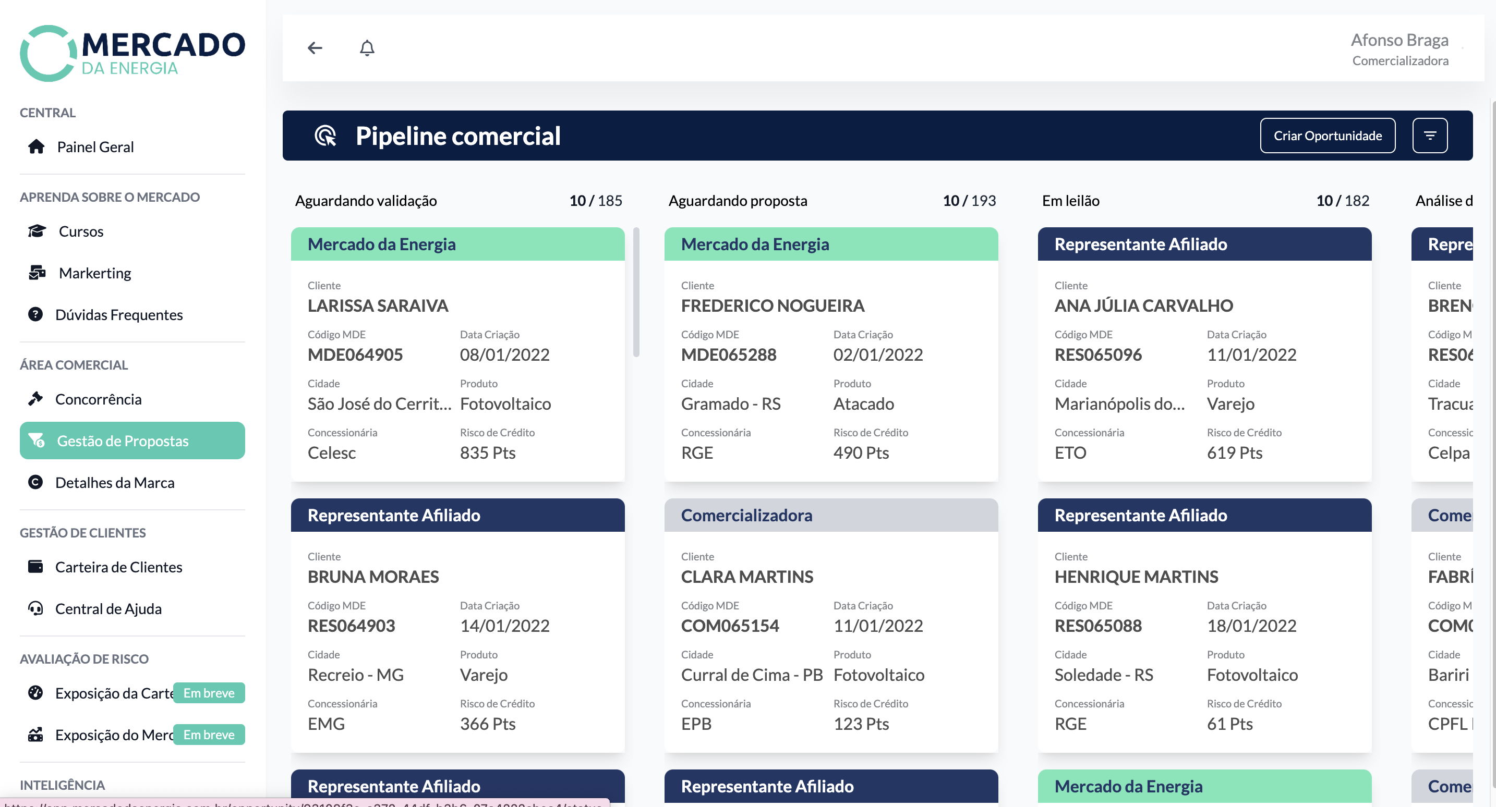
Task: Click Em leilão column title
Action: tap(1070, 200)
